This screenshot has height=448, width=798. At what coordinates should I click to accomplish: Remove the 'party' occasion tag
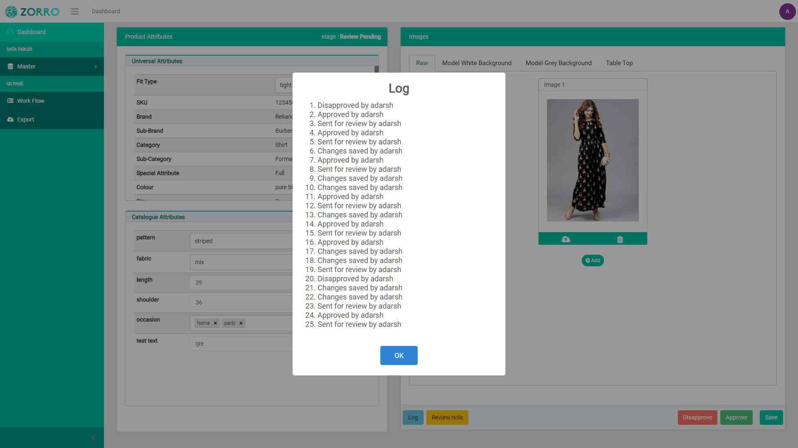tap(241, 323)
